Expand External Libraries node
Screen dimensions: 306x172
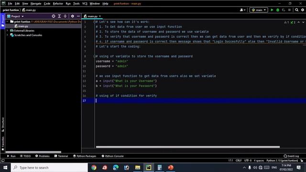tap(8, 31)
